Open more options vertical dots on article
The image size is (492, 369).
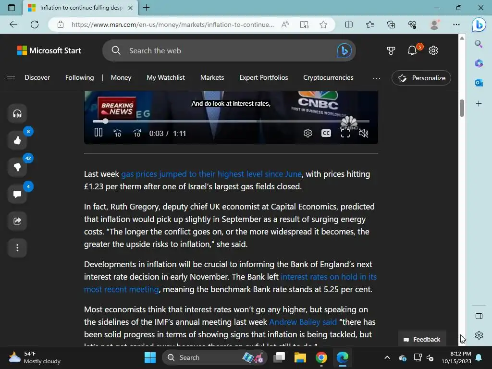[x=17, y=248]
